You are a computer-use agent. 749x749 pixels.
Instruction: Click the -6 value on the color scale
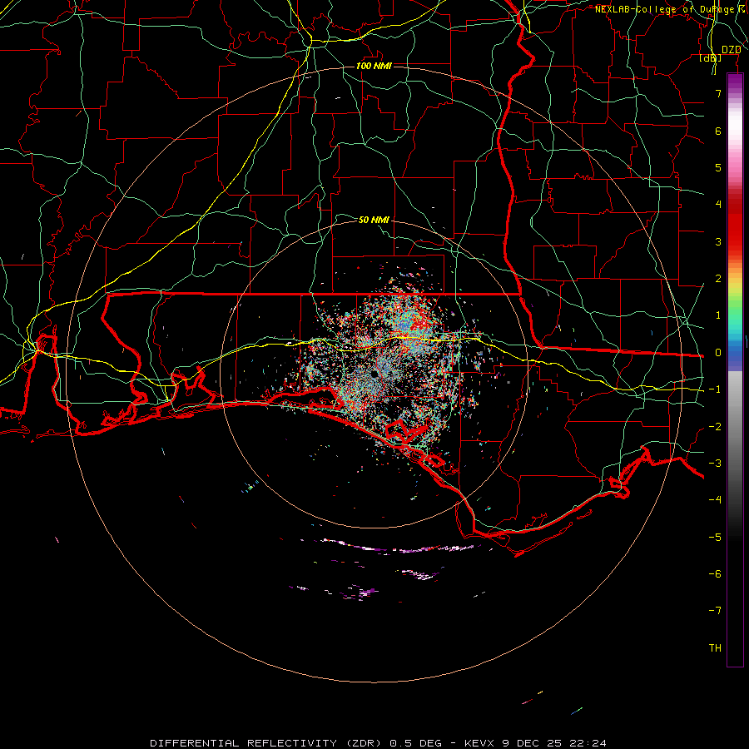(715, 574)
